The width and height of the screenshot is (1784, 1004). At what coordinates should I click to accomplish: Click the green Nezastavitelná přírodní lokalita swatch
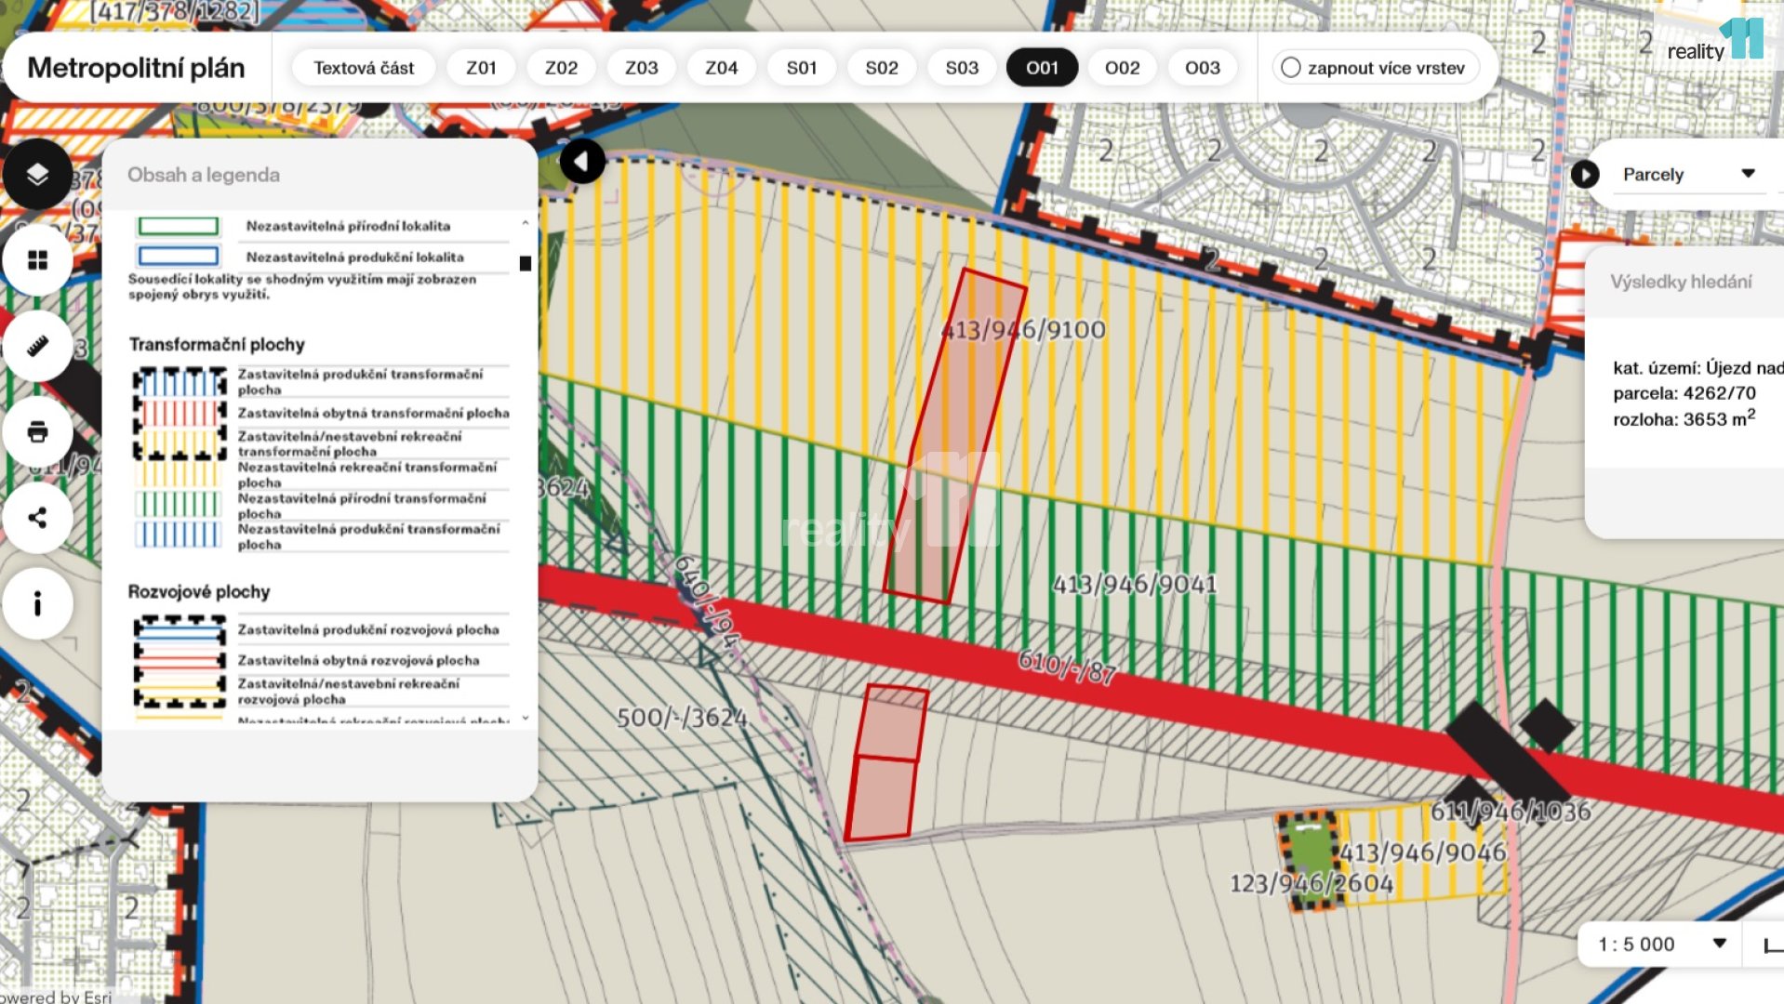179,226
